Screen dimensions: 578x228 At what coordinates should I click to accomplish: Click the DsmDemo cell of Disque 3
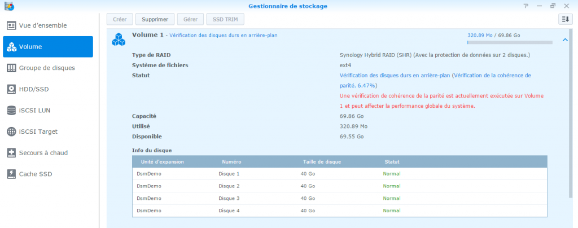[x=149, y=198]
